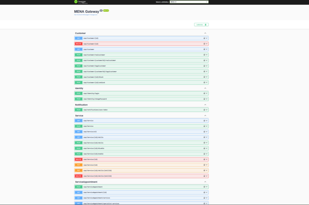Expand chevron on /api/Service/all row

coord(206,132)
